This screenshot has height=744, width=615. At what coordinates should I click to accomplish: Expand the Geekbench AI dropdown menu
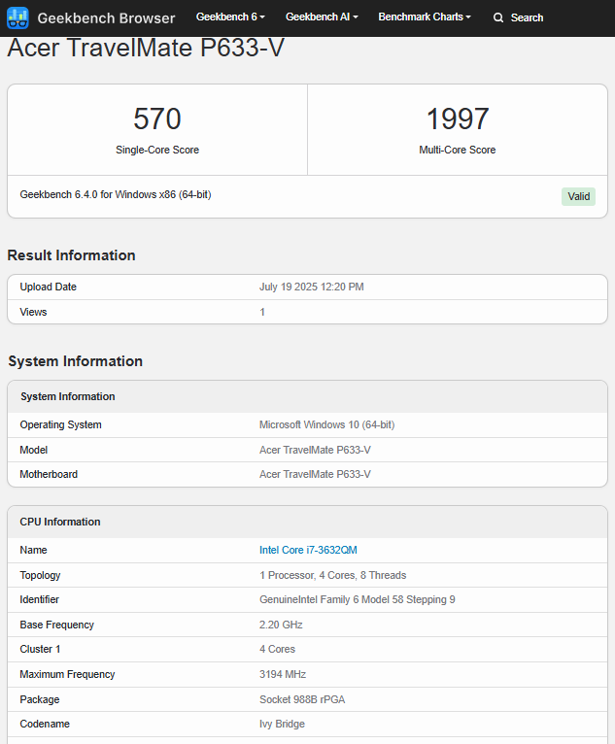322,17
